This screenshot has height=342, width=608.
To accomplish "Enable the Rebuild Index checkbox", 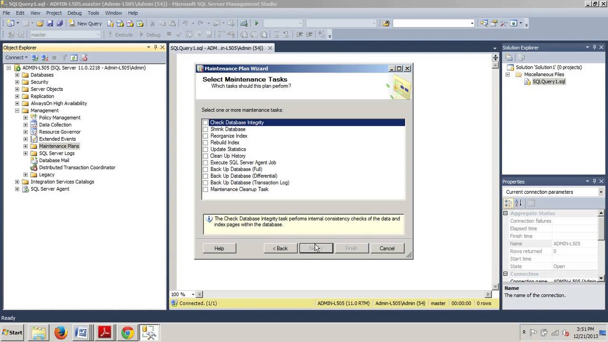I will tap(206, 142).
